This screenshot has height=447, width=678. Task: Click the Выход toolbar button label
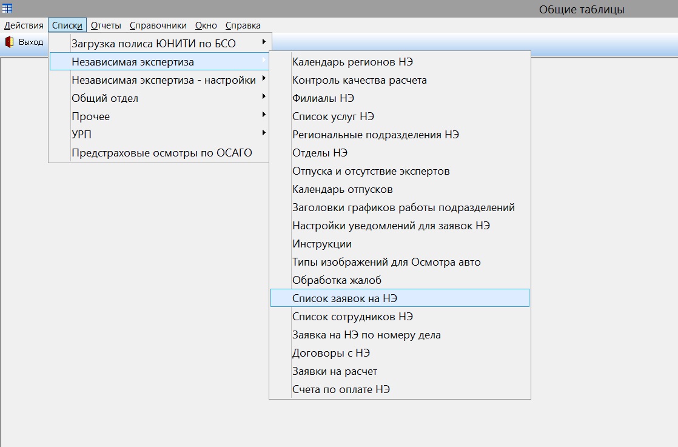click(x=31, y=42)
